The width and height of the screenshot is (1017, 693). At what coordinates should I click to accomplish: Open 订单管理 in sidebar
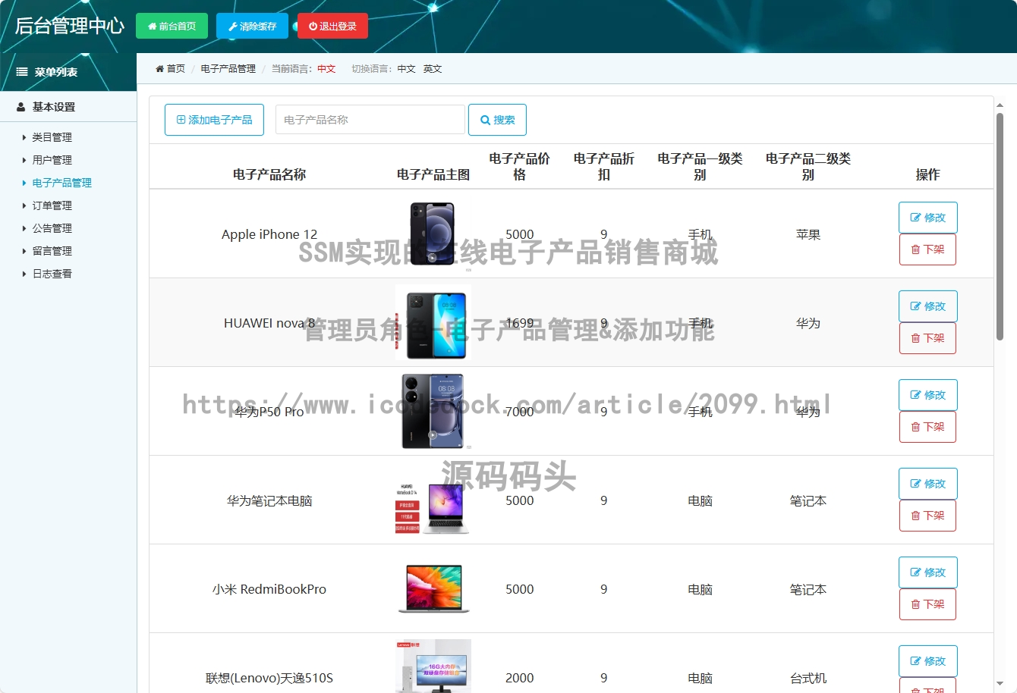[52, 205]
